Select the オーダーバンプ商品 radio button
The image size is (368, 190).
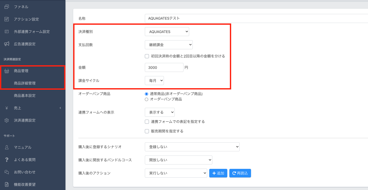coord(147,99)
